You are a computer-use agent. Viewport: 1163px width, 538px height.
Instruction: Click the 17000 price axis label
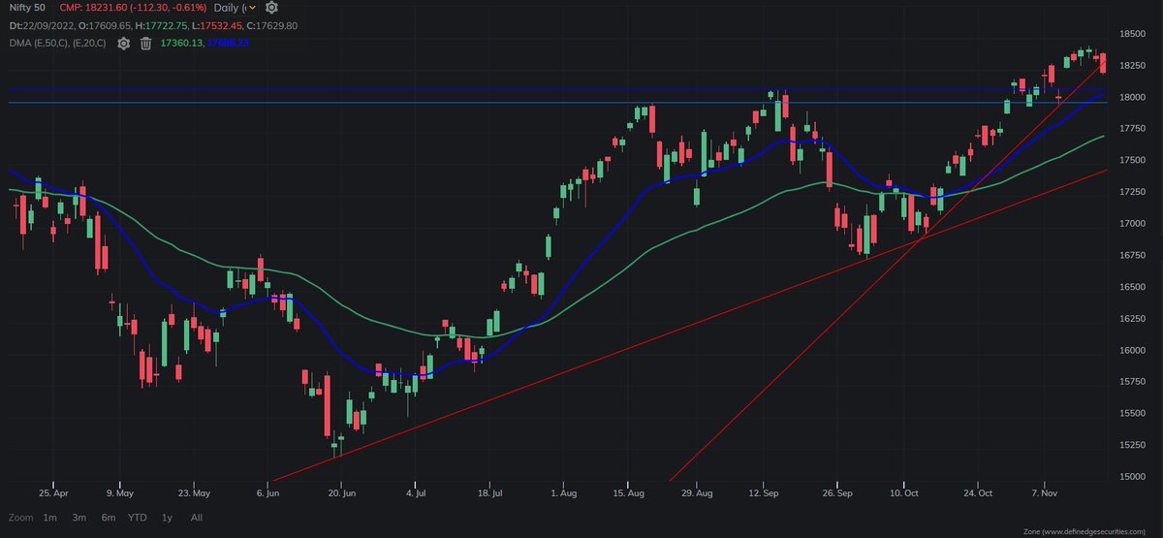click(x=1132, y=223)
